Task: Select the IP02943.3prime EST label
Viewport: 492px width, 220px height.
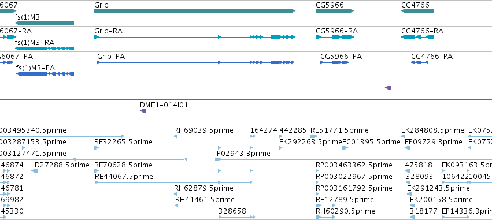Action: pyautogui.click(x=243, y=153)
